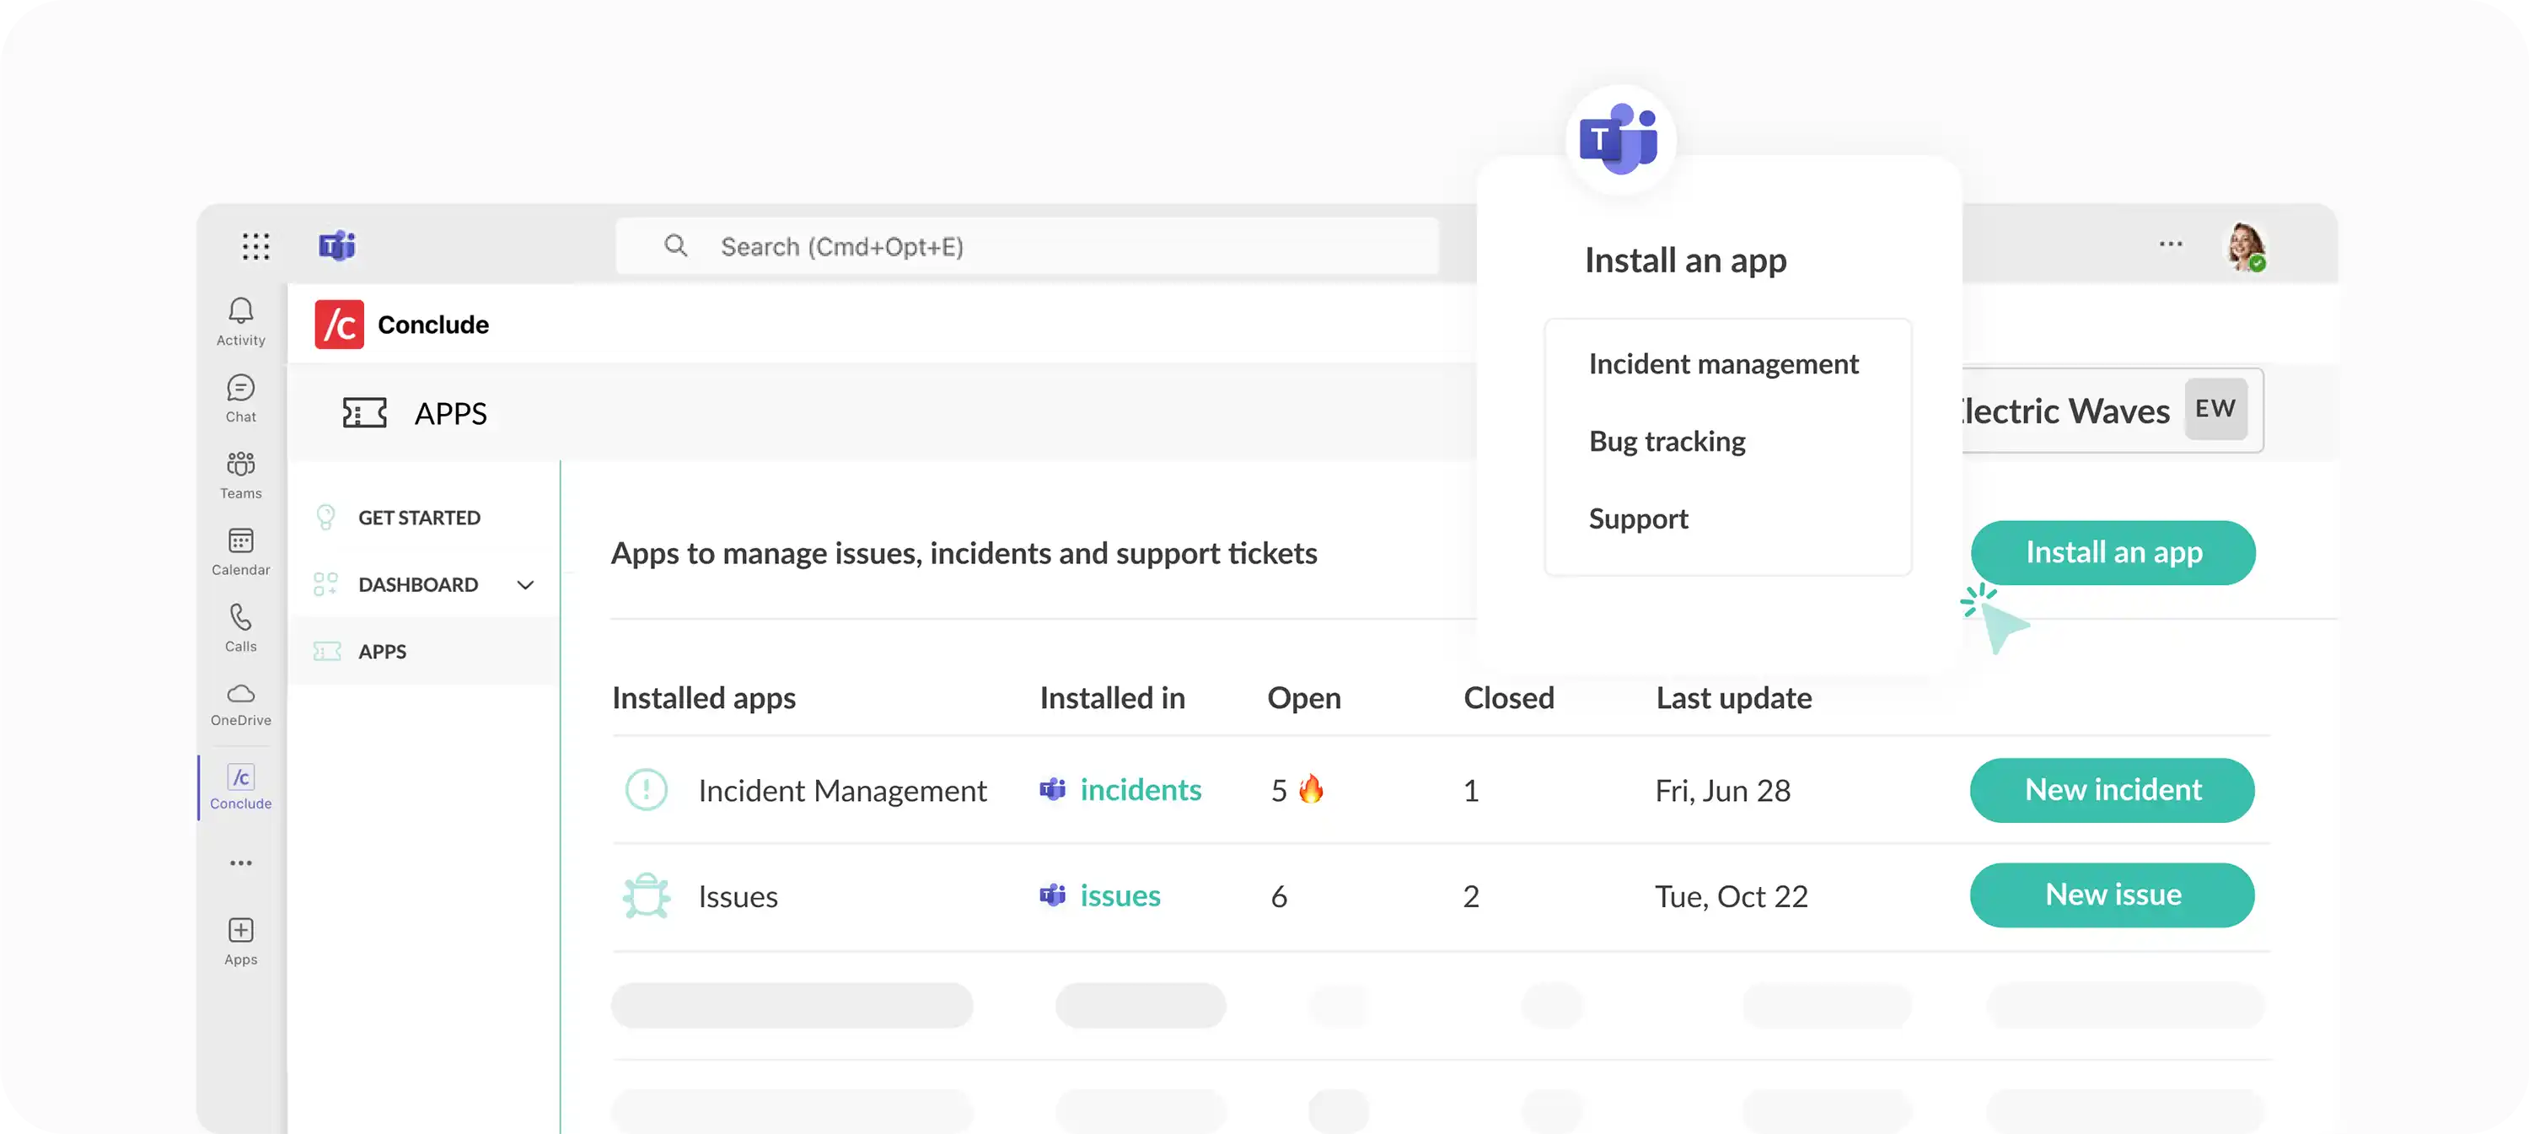Choose Support from install list
This screenshot has height=1134, width=2529.
pyautogui.click(x=1639, y=519)
